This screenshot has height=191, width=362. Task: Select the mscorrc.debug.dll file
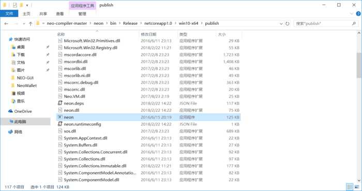pyautogui.click(x=148, y=82)
